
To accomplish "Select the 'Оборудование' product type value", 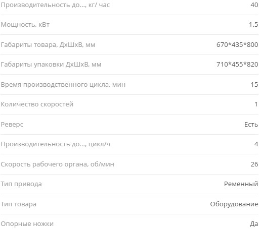I will click(x=234, y=204).
